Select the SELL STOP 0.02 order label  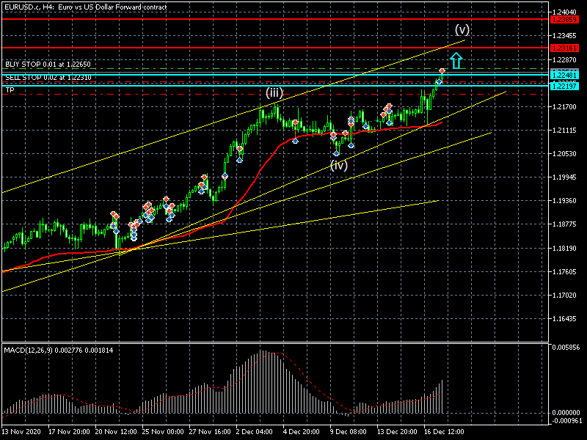(48, 78)
